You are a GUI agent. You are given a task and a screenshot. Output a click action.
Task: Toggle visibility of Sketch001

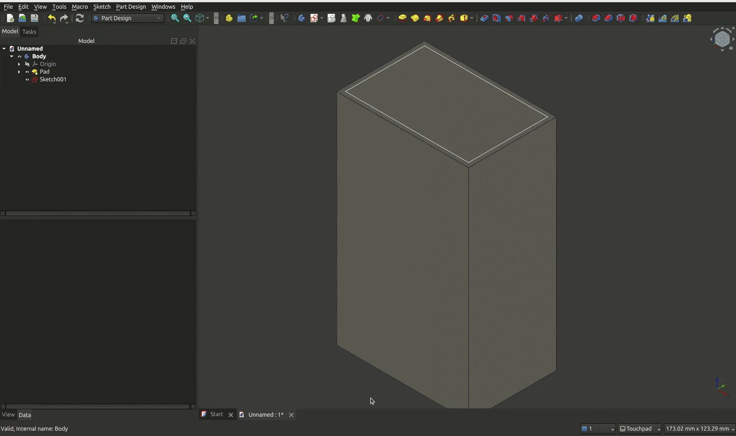[27, 79]
